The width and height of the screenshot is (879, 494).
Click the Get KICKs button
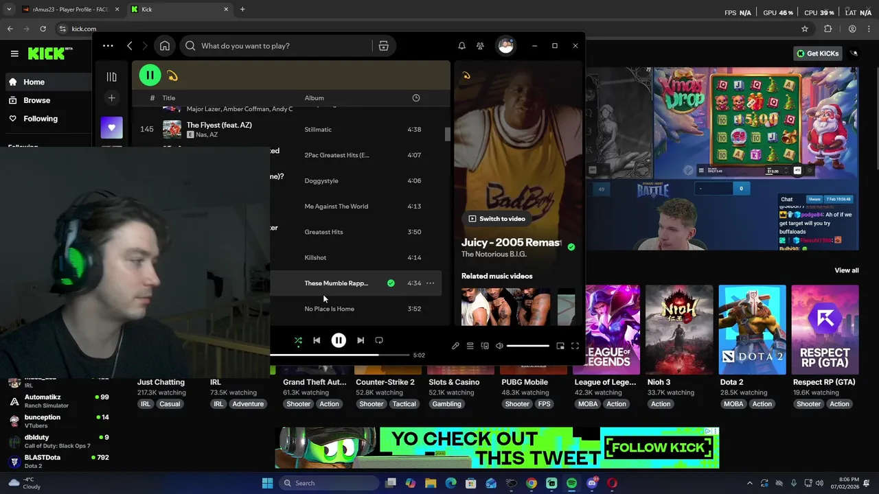(818, 54)
